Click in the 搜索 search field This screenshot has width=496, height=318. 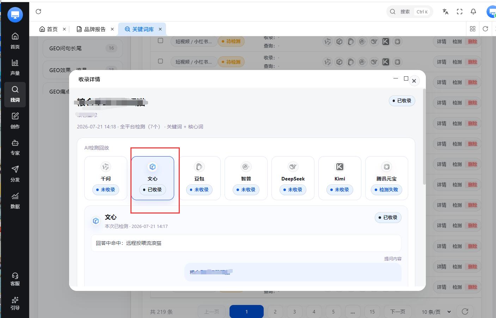pyautogui.click(x=410, y=12)
